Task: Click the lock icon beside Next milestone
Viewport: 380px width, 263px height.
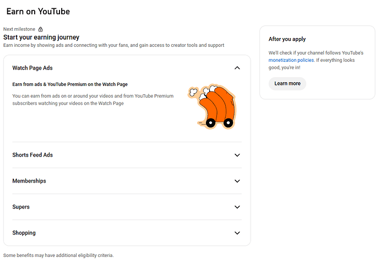Action: pos(40,29)
